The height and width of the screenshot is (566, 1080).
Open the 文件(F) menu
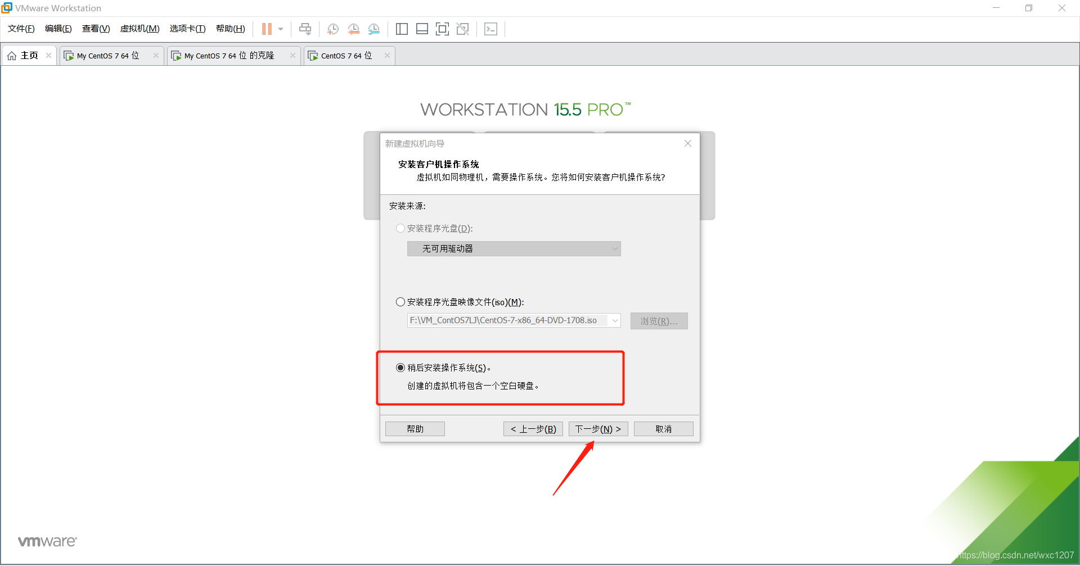point(21,29)
